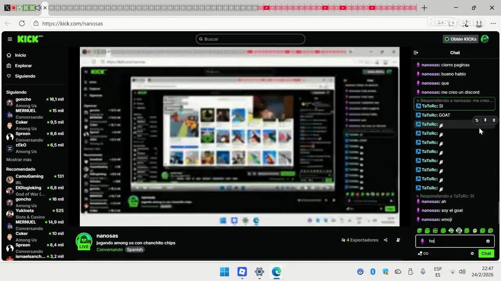501x281 pixels.
Task: Click the chat message input field
Action: tap(455, 241)
